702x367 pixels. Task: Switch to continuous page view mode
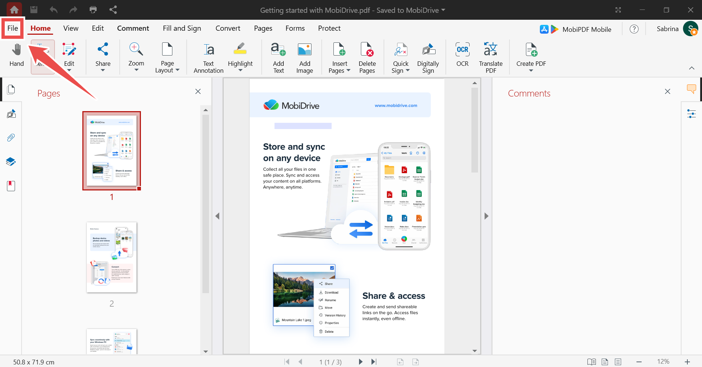(618, 362)
